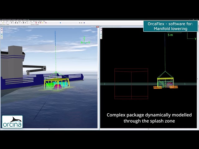Click the red reset simulation icon

36,23
